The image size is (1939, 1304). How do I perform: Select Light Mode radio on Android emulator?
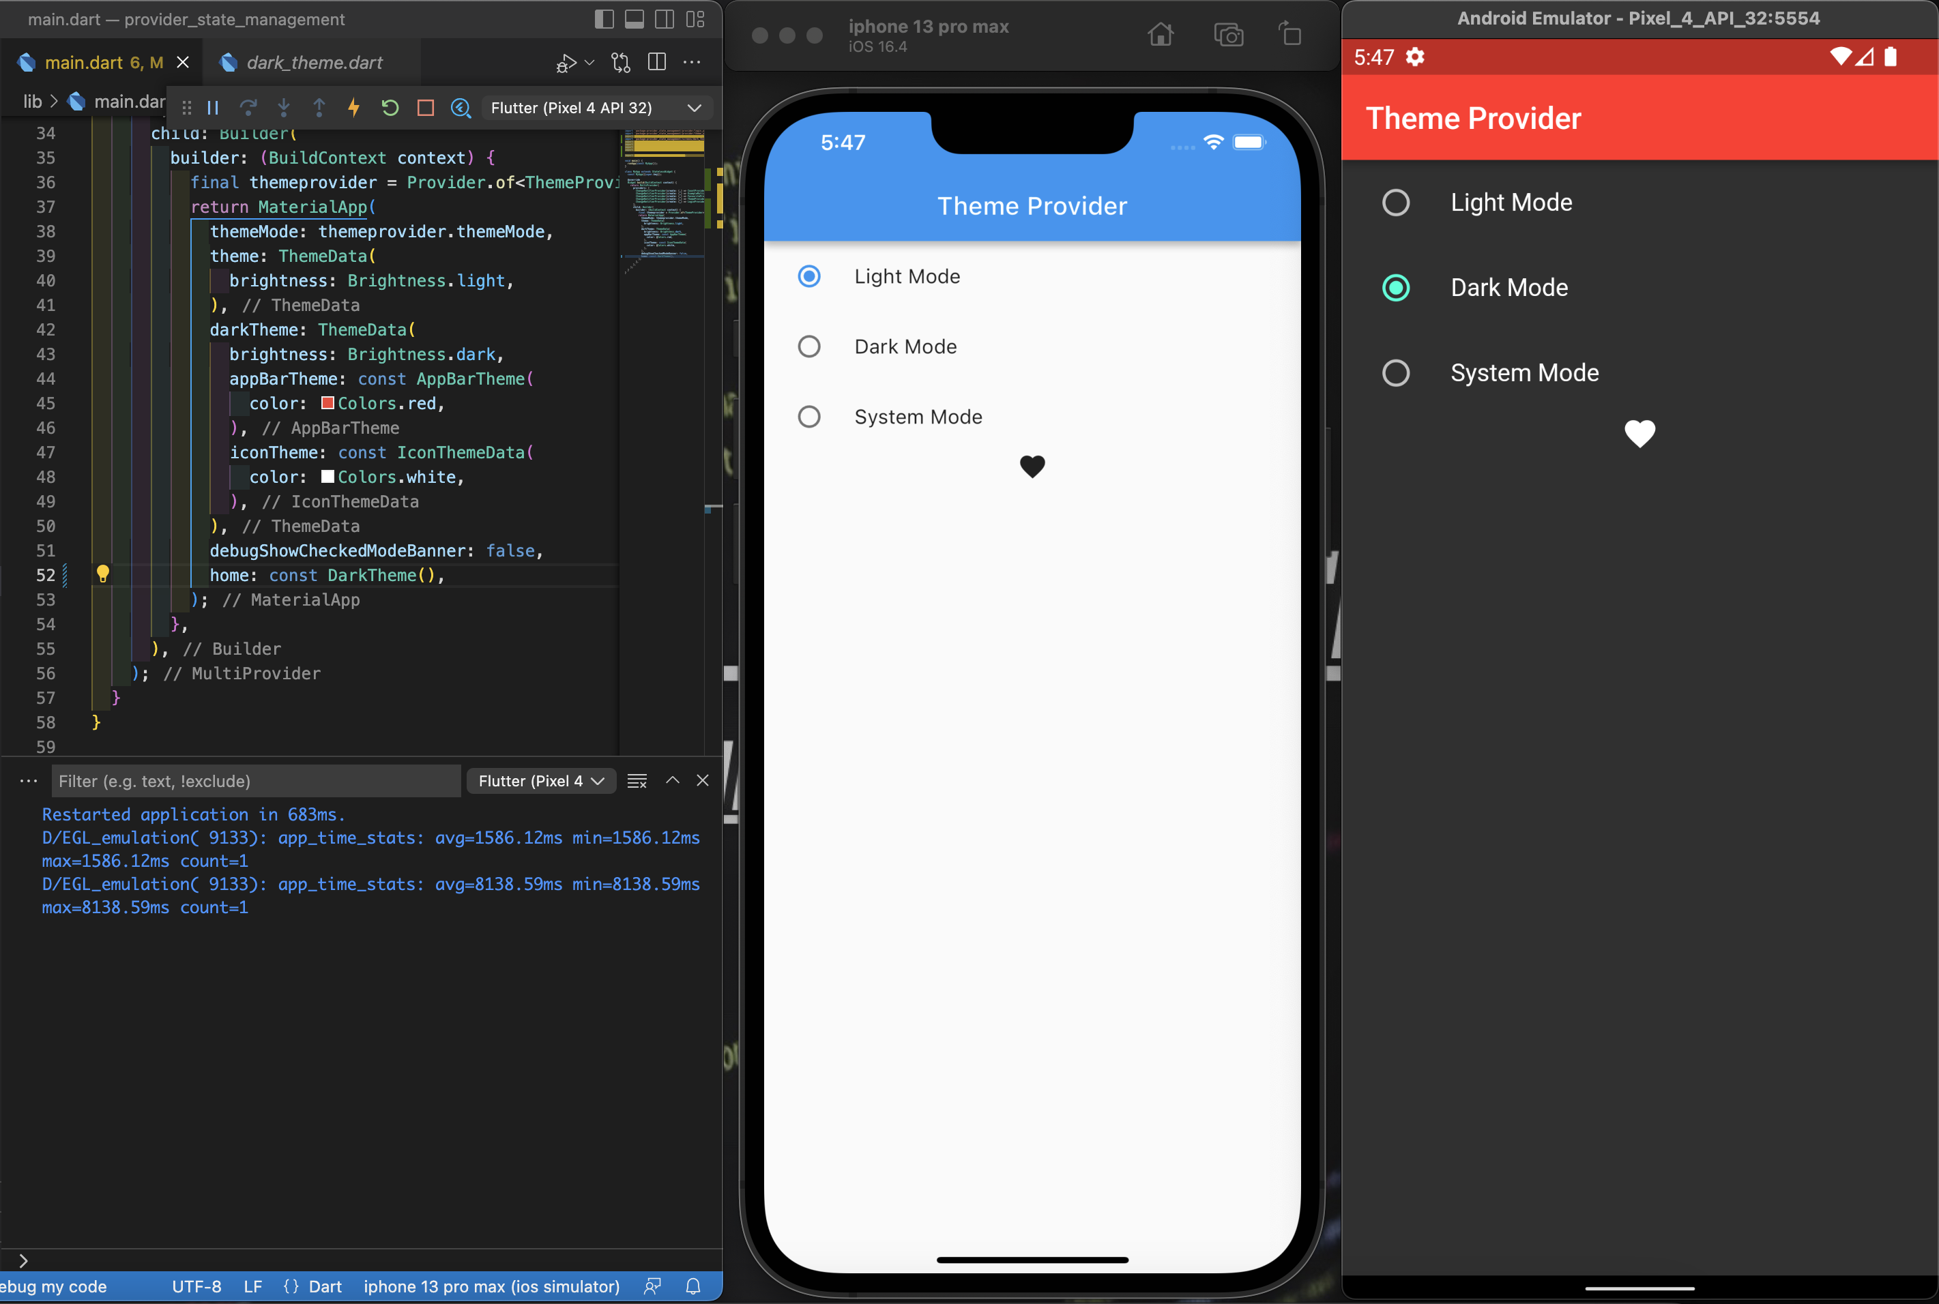1395,203
